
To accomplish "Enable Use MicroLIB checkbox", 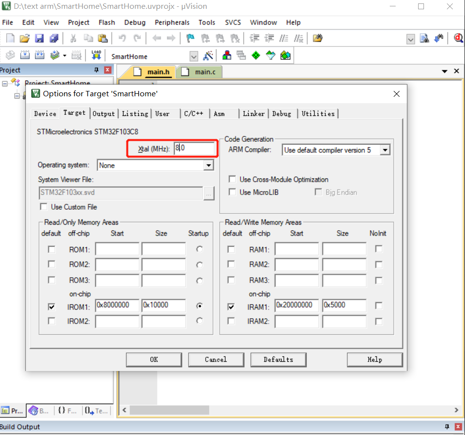I will 232,192.
